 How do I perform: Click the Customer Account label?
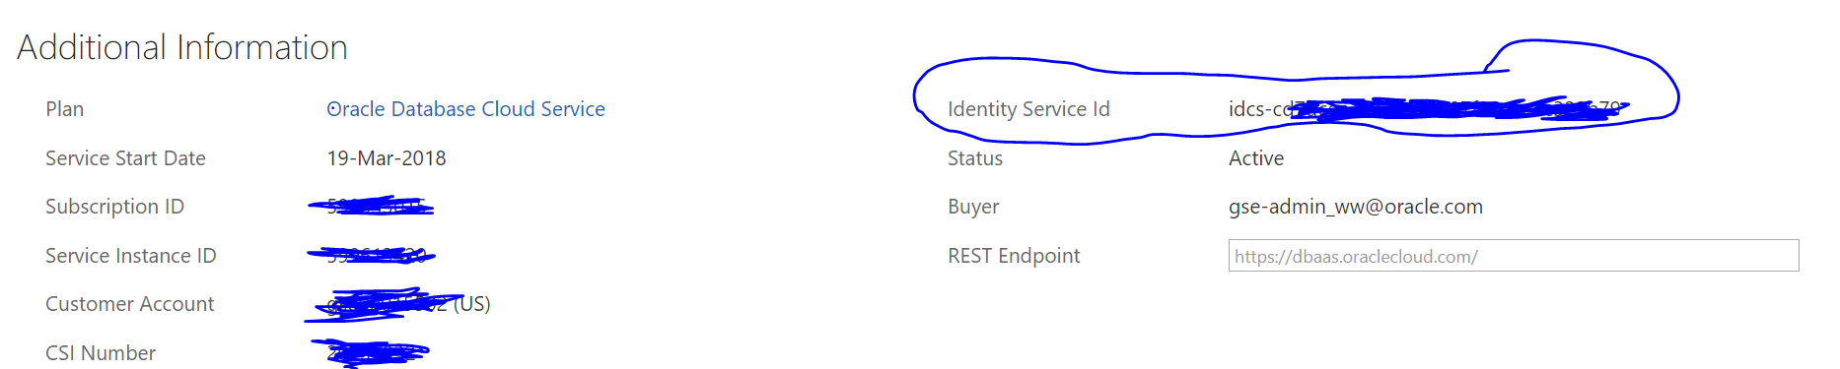point(129,304)
